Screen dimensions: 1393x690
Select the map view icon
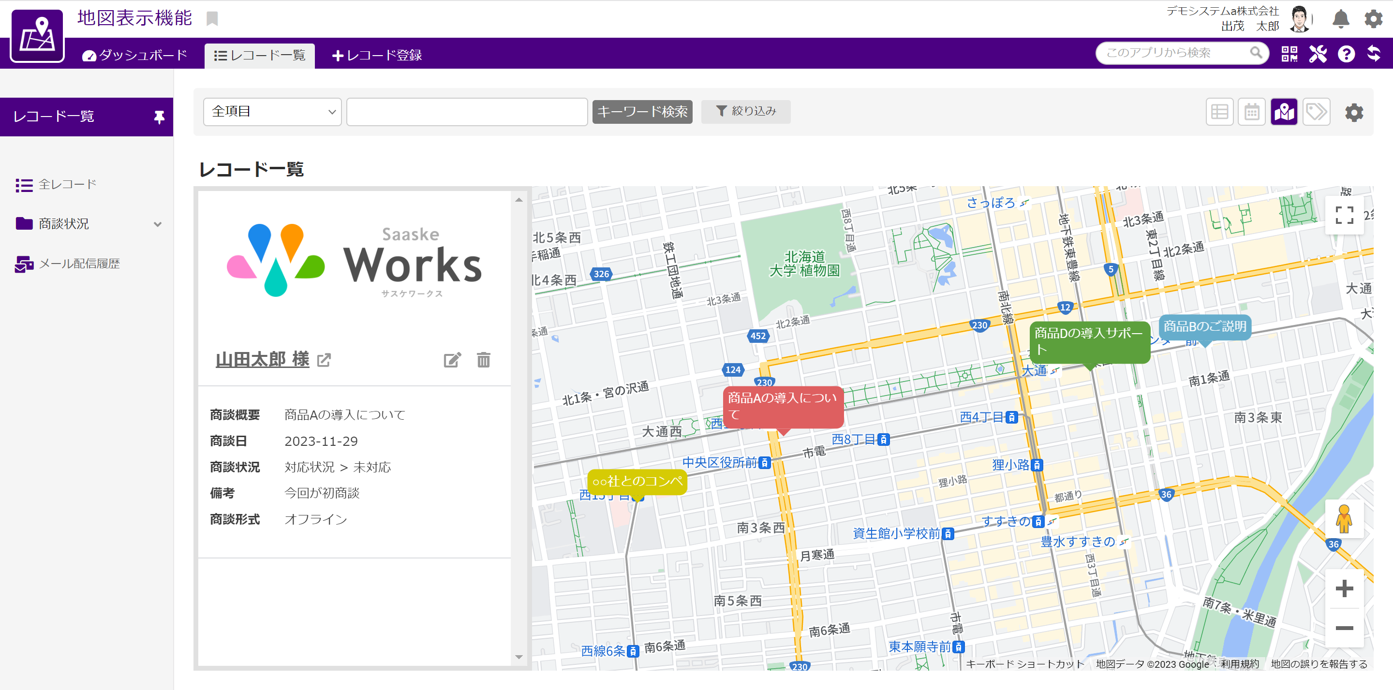coord(1284,112)
